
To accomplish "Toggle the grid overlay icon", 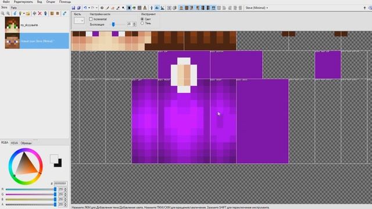I will point(169,8).
